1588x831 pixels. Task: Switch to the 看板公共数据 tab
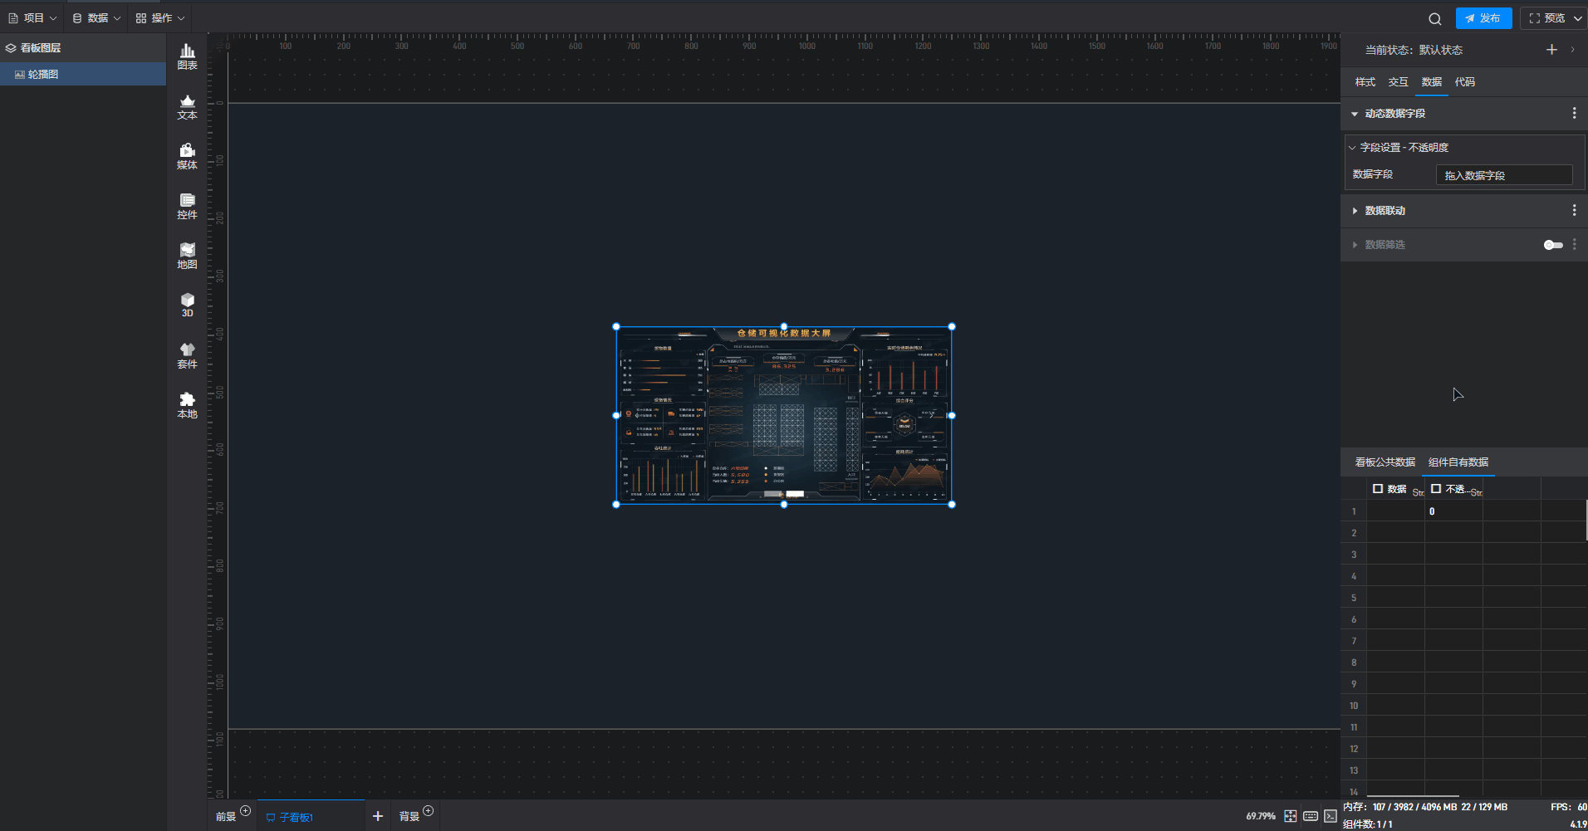point(1385,462)
